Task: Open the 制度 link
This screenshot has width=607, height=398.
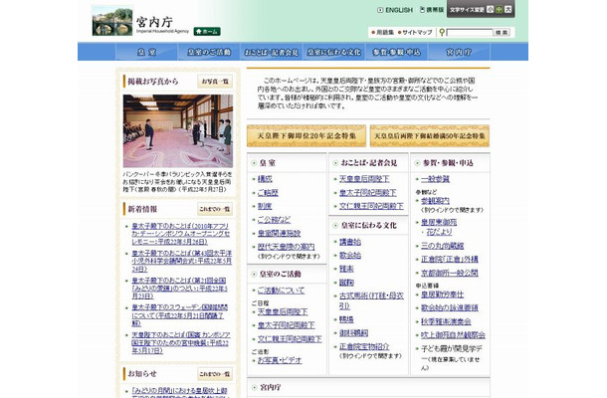Action: [265, 206]
